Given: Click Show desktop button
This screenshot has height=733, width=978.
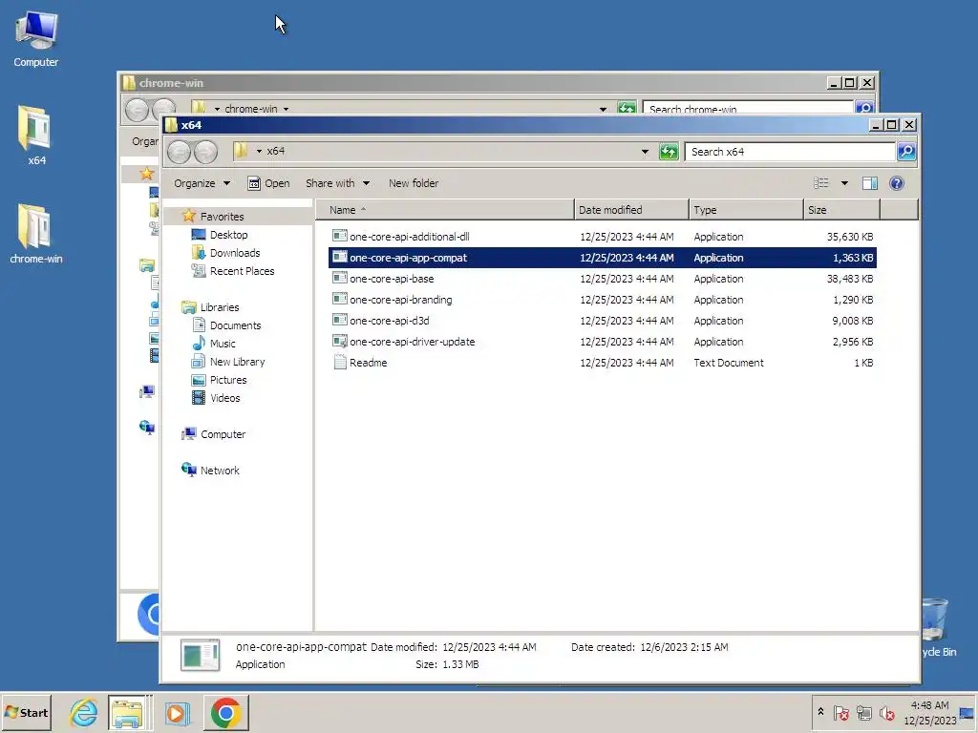Looking at the screenshot, I should (967, 712).
